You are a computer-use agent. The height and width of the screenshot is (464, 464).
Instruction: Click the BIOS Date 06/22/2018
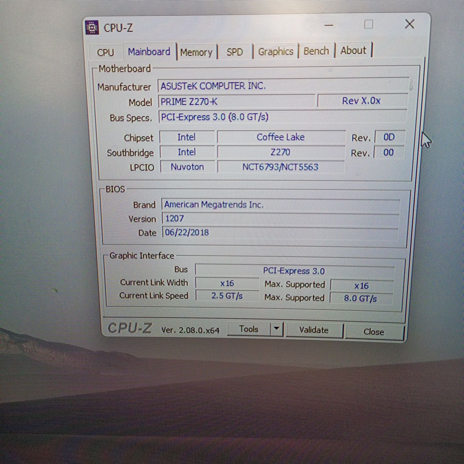(x=280, y=233)
